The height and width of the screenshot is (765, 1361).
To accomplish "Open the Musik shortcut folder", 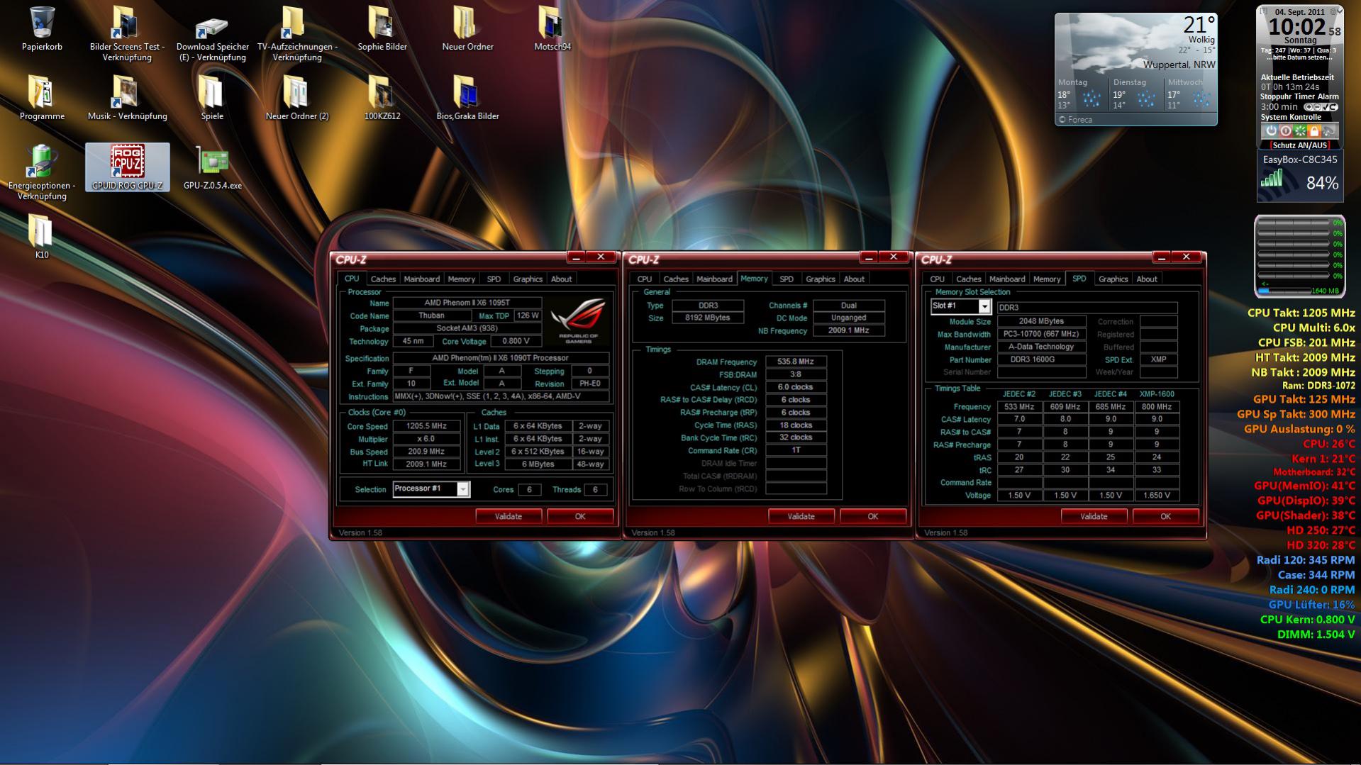I will 127,98.
